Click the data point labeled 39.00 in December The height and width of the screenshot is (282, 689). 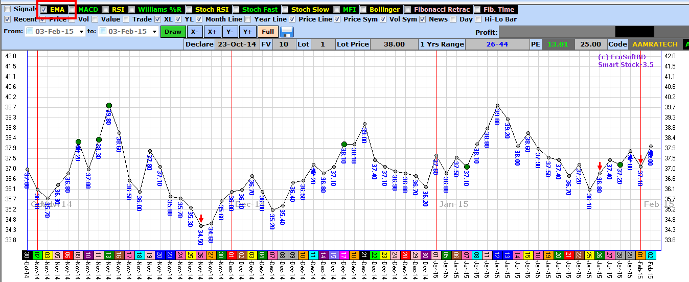364,124
